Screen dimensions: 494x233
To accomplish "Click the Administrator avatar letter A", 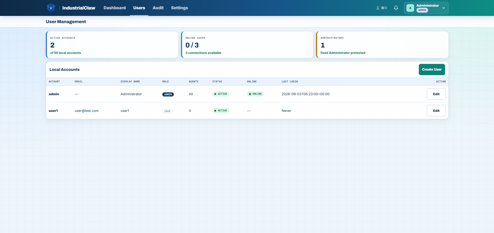I will (x=410, y=8).
